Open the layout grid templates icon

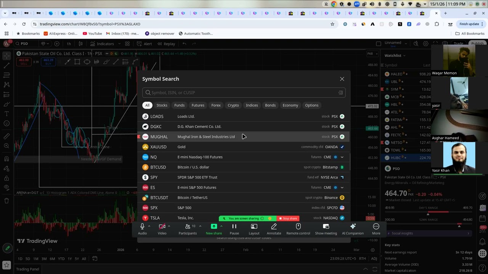pos(127,44)
